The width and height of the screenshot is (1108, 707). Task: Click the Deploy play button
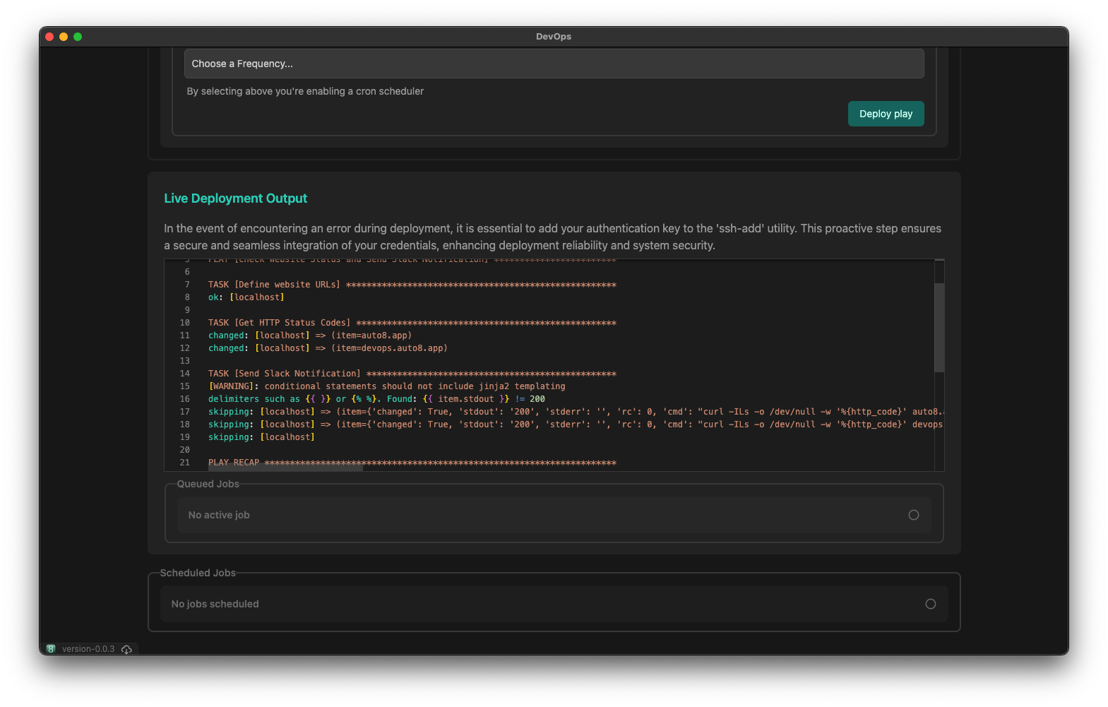886,114
